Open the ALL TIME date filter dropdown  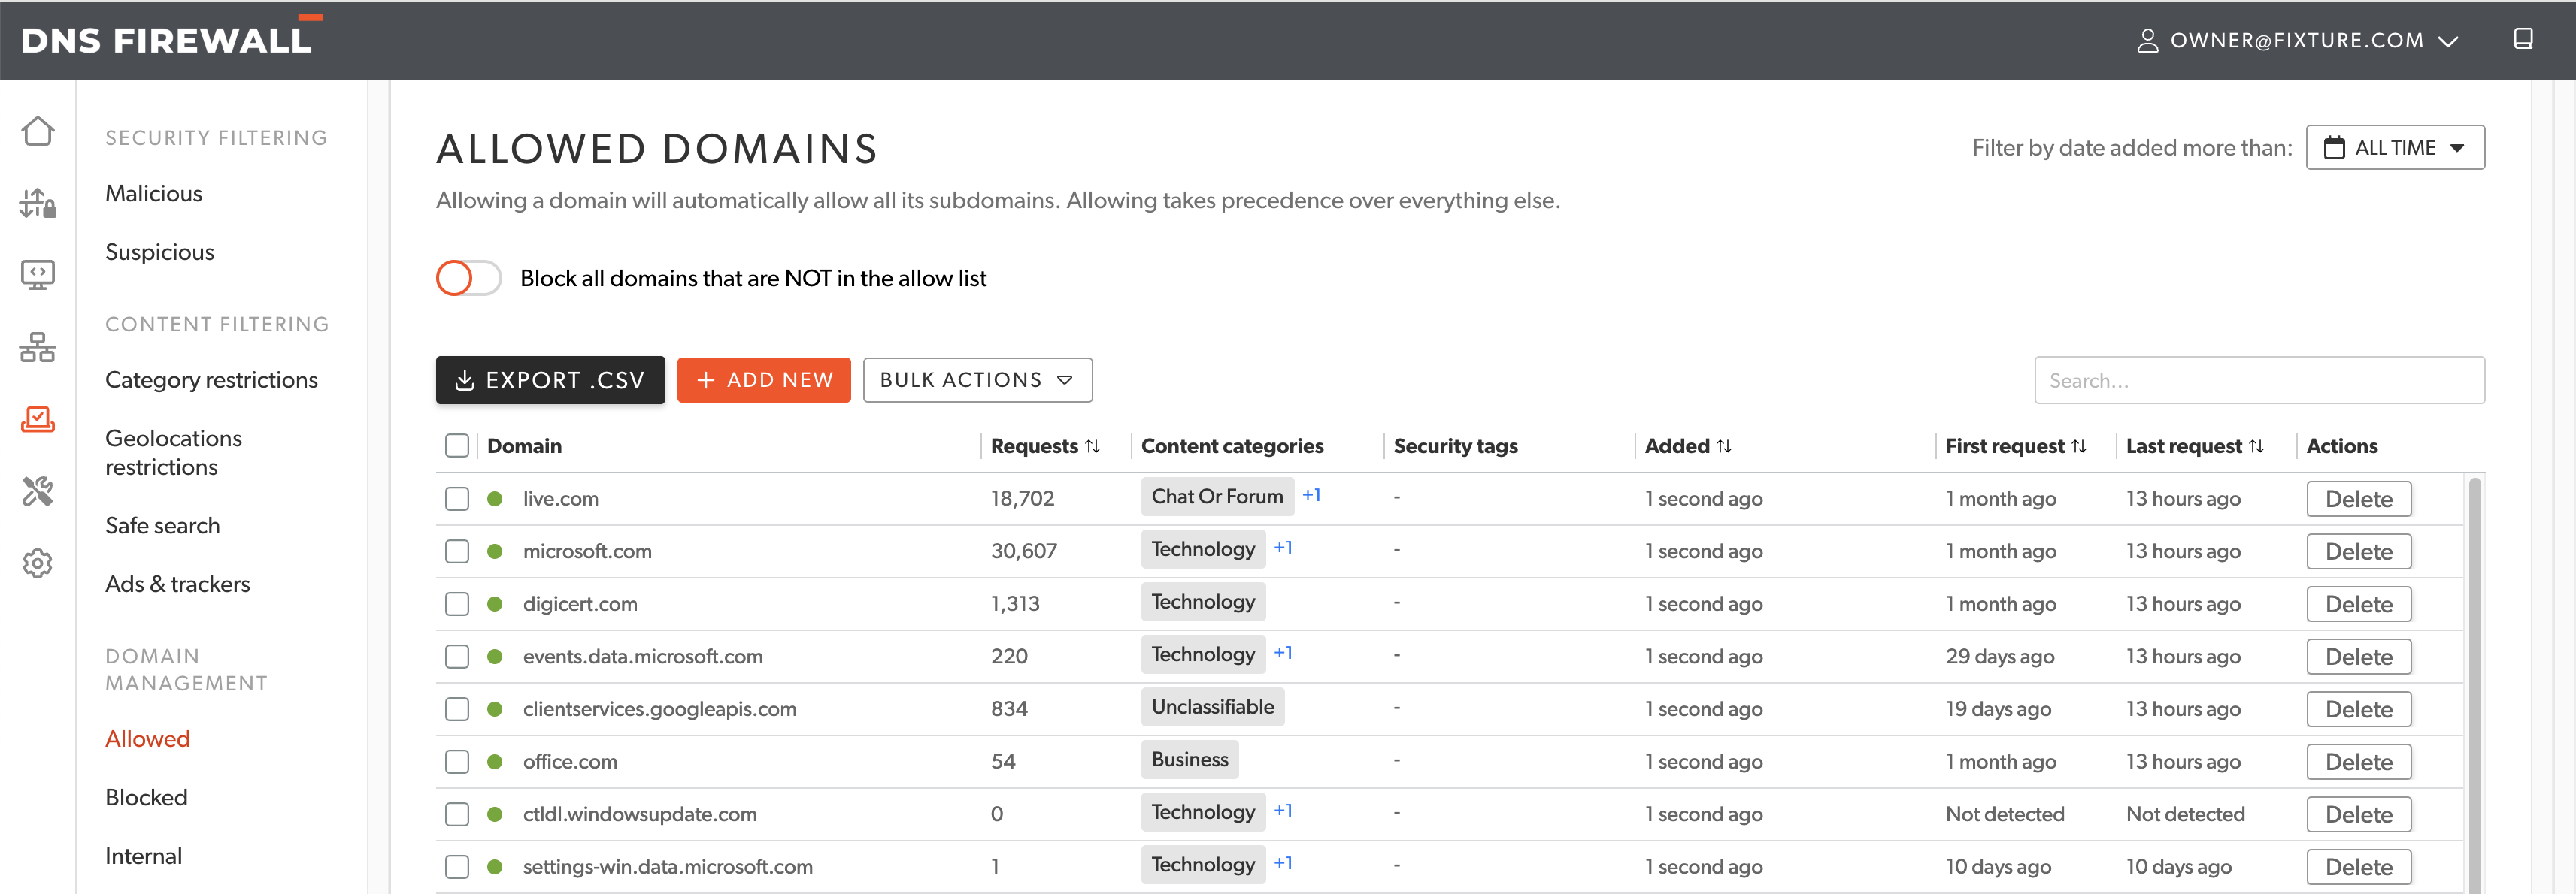click(2395, 146)
